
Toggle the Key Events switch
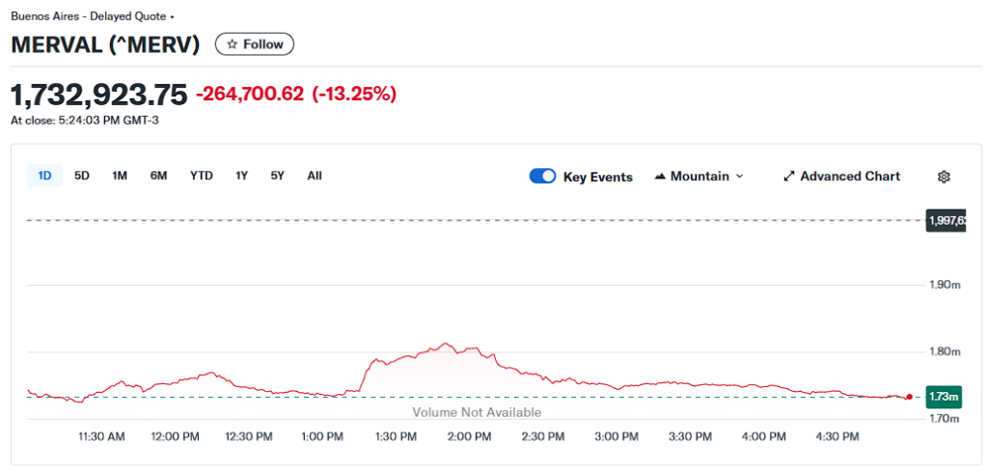(x=542, y=177)
